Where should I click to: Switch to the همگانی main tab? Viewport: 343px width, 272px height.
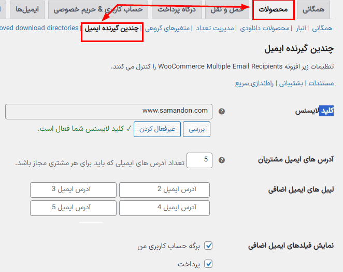pos(313,10)
